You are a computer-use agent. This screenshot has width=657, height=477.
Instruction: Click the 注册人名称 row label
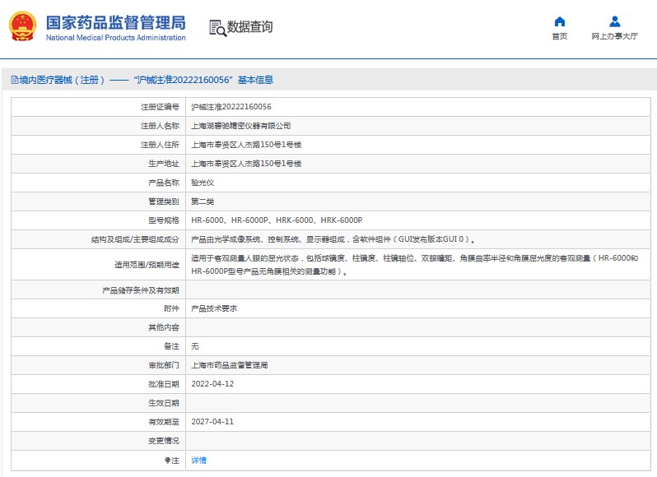[160, 126]
